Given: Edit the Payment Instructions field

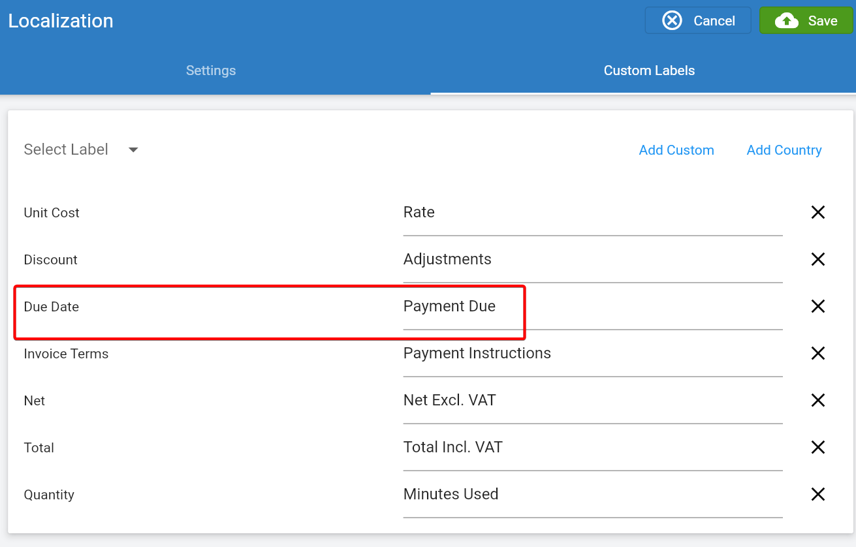Looking at the screenshot, I should pyautogui.click(x=593, y=354).
